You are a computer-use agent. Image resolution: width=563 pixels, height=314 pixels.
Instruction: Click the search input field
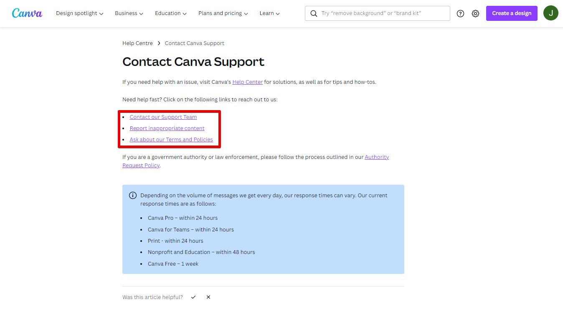click(382, 13)
